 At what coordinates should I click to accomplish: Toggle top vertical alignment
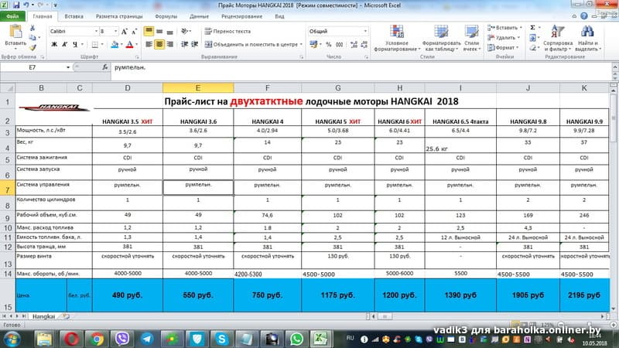pyautogui.click(x=149, y=31)
